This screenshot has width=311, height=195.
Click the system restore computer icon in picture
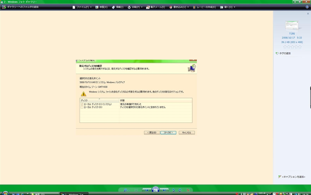pos(192,68)
